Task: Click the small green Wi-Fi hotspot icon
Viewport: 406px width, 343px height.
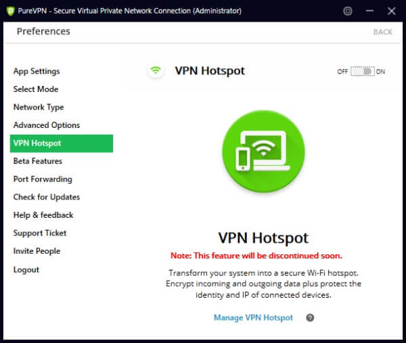Action: pos(156,70)
